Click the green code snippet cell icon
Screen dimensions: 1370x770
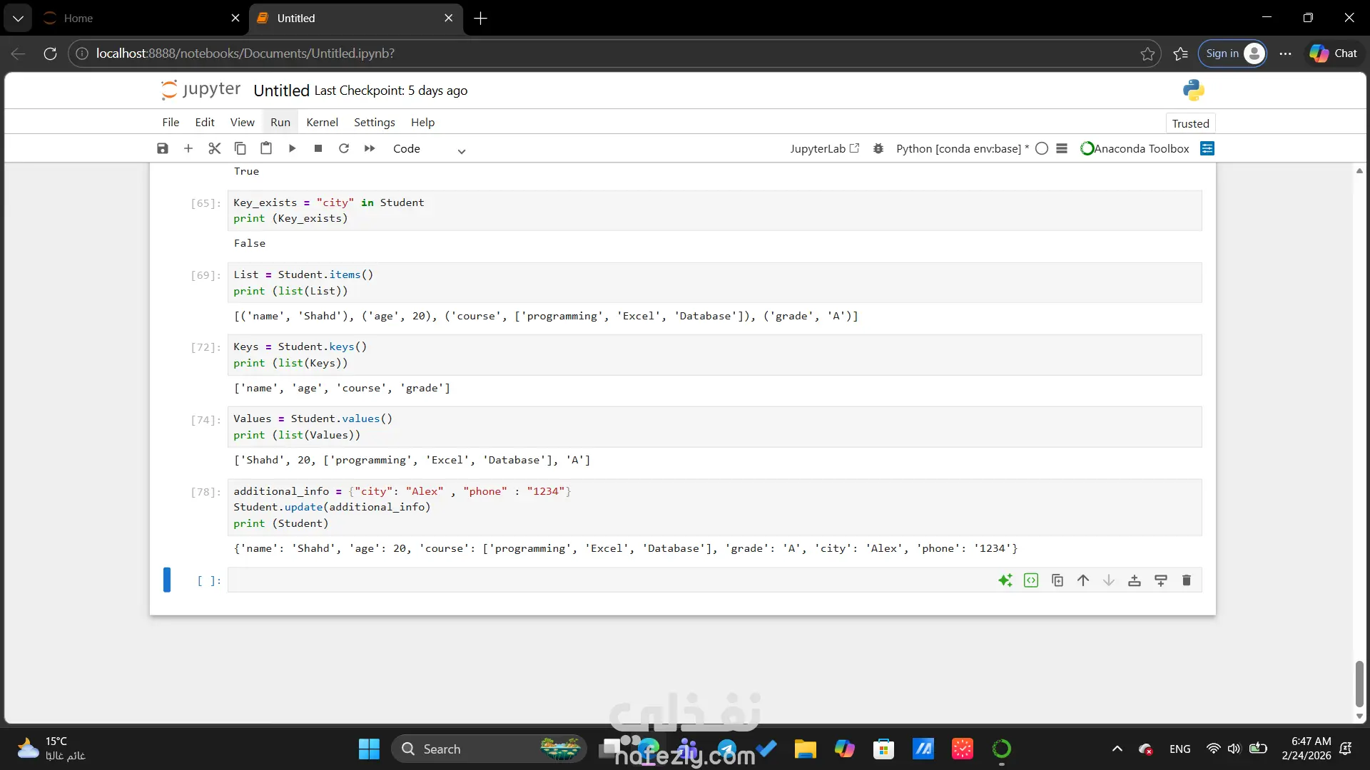point(1031,580)
